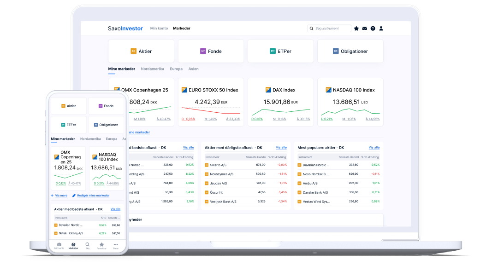Screen dimensions: 498x271
Task: Switch to Asien tab on laptop
Action: click(193, 69)
